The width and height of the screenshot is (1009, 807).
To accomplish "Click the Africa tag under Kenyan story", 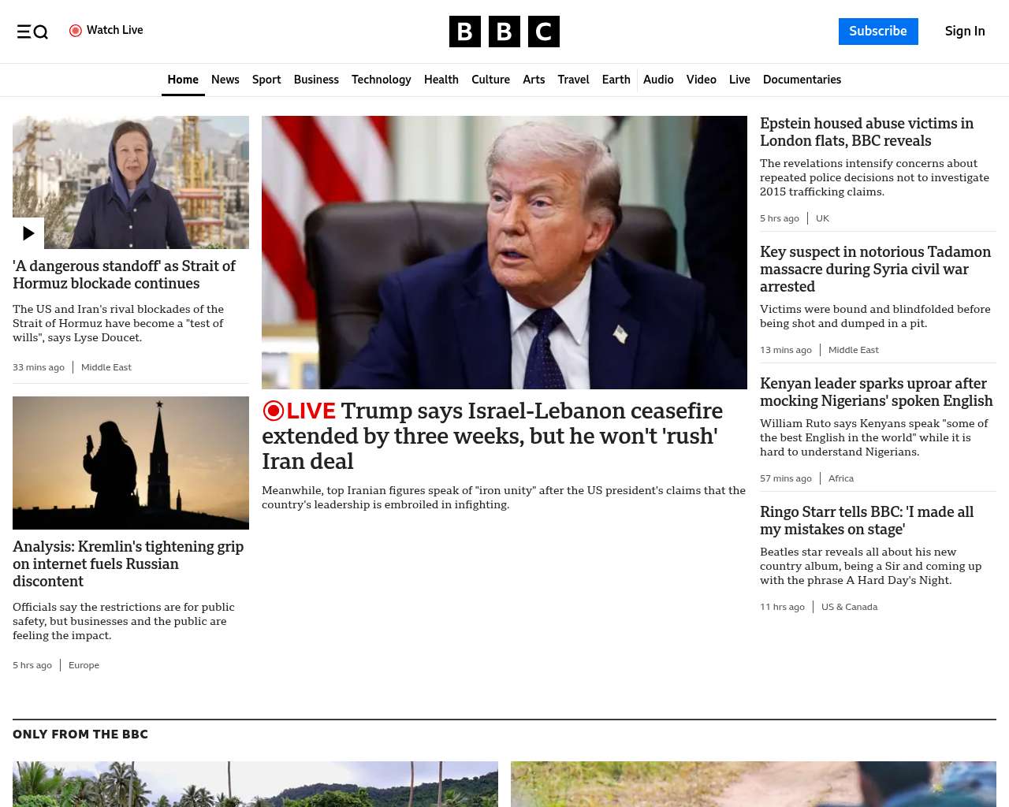I will pyautogui.click(x=841, y=478).
